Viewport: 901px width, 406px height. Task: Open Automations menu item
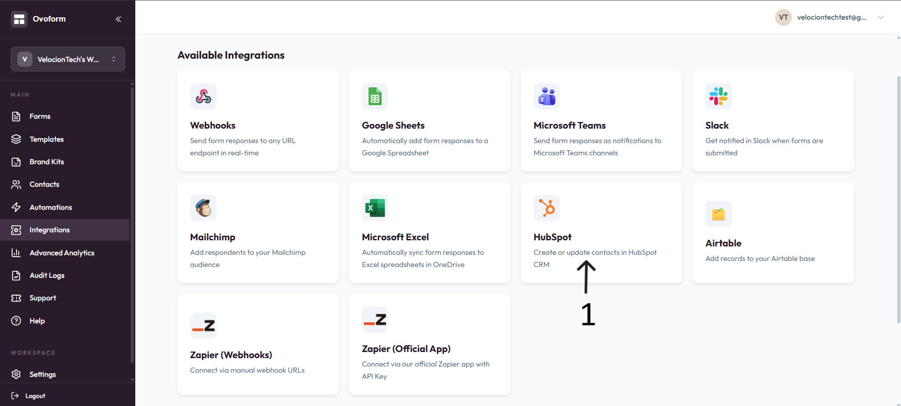(51, 207)
